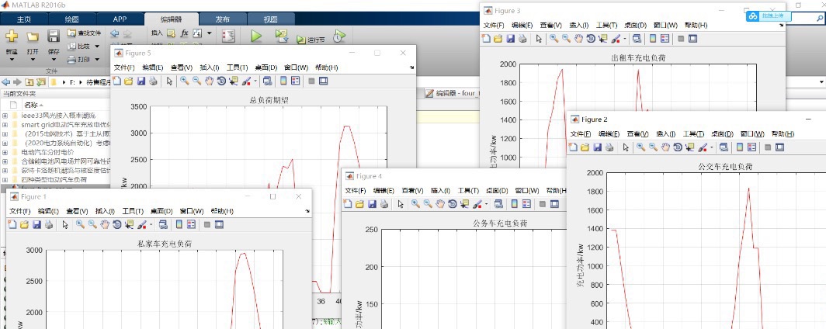Image resolution: width=826 pixels, height=329 pixels.
Task: Click the Show Plot Tools icon in Figure 2
Action: [x=779, y=147]
